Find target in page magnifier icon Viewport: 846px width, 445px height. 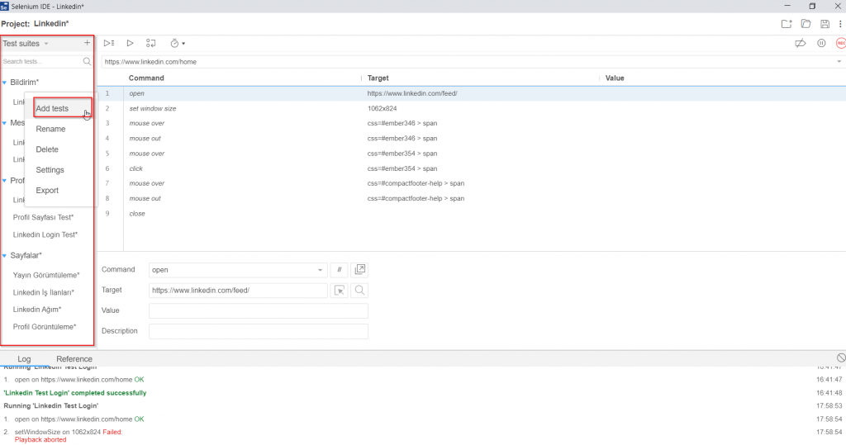tap(359, 290)
